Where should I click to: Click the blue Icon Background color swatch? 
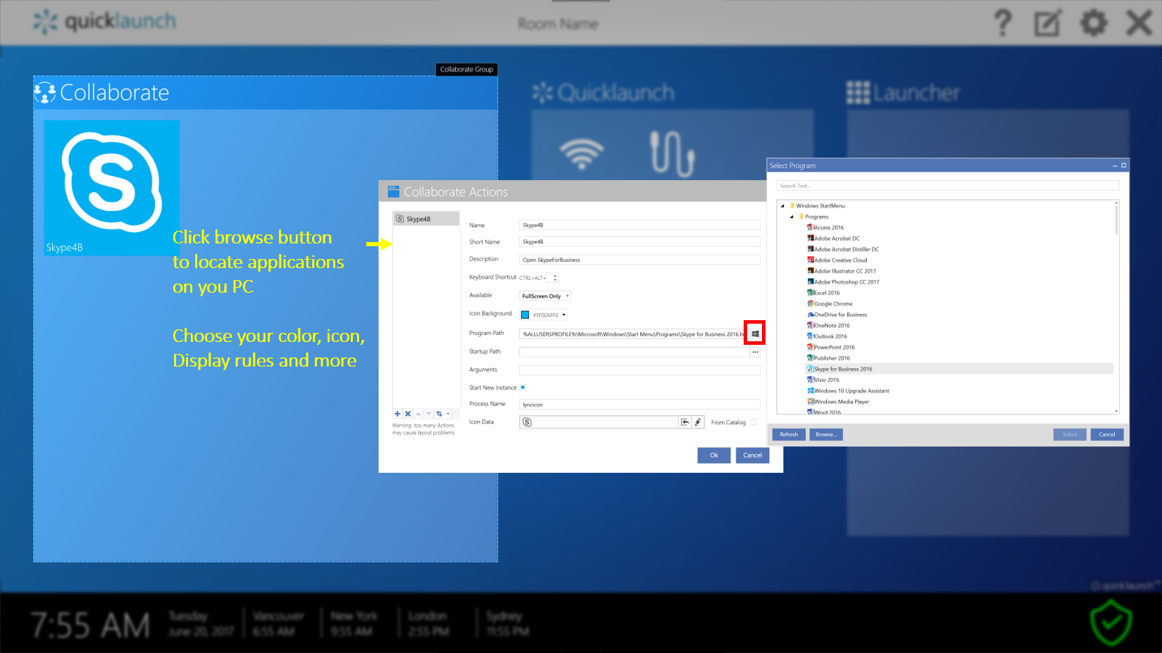coord(525,315)
